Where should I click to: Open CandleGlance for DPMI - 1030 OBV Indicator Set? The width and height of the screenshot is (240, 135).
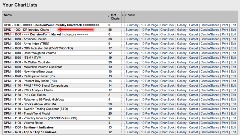click(210, 48)
